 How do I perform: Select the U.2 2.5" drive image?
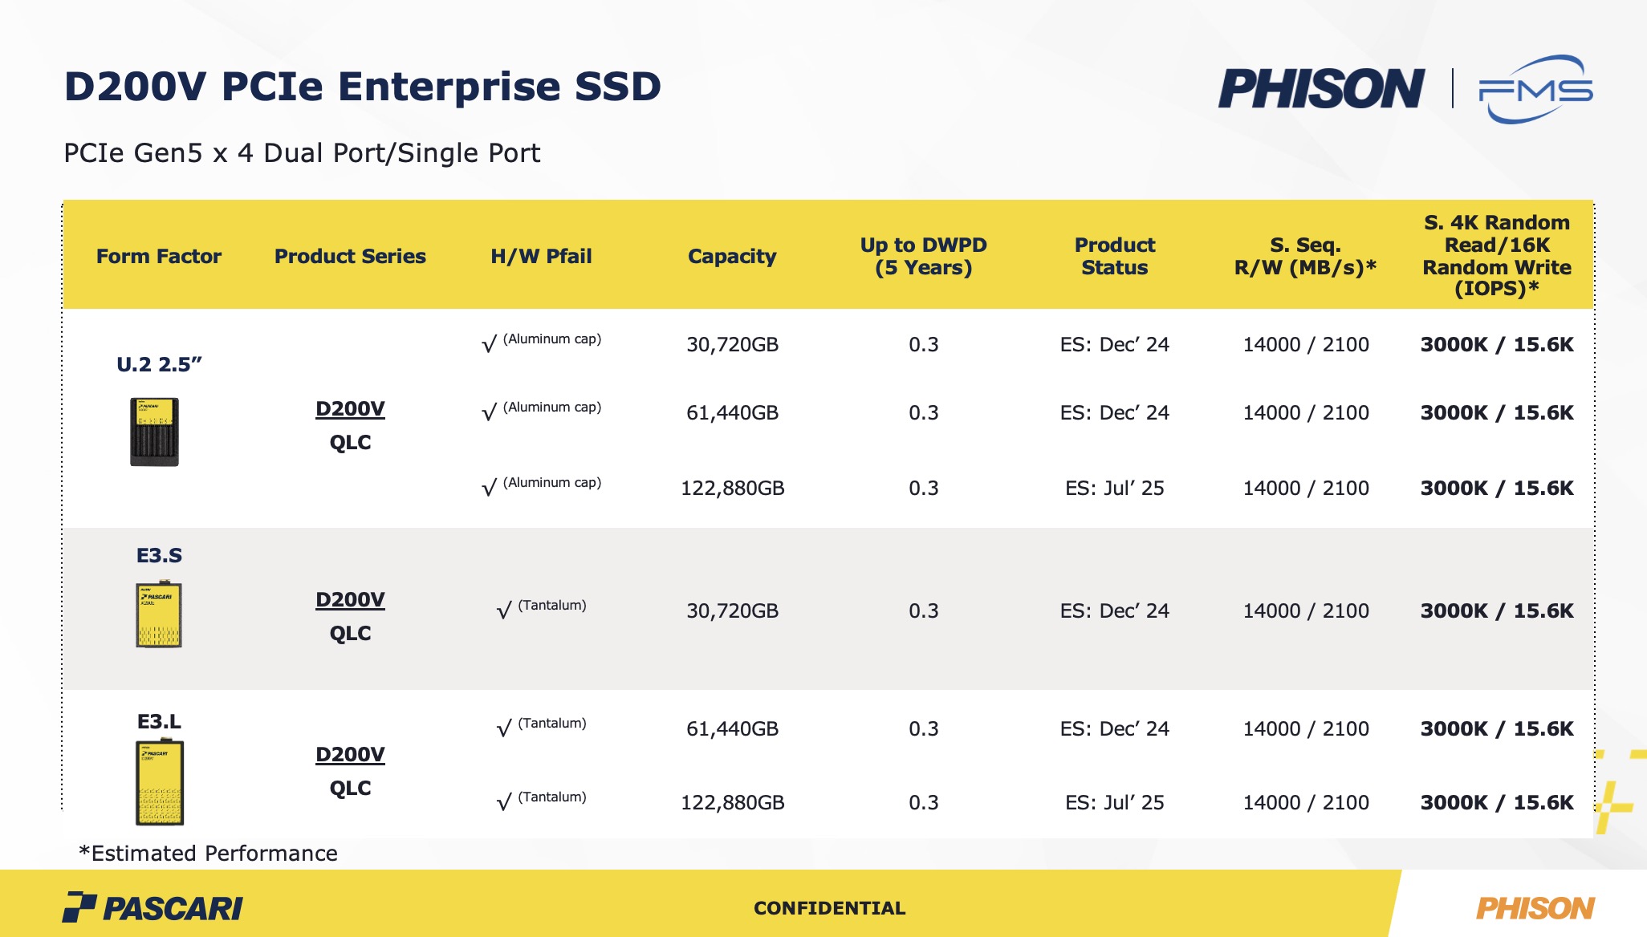click(x=155, y=432)
